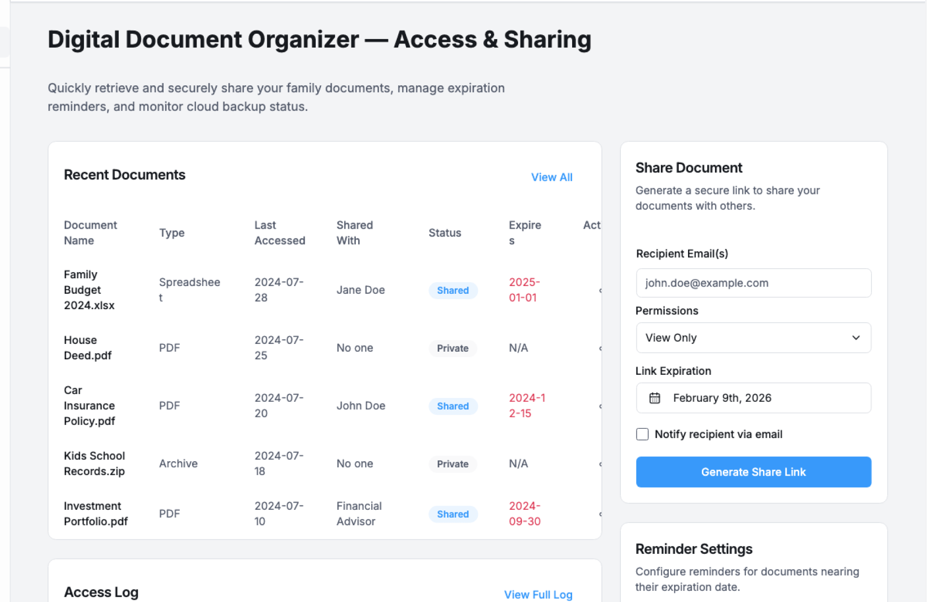Click the Shared badge for Family Budget
927x602 pixels.
click(452, 290)
